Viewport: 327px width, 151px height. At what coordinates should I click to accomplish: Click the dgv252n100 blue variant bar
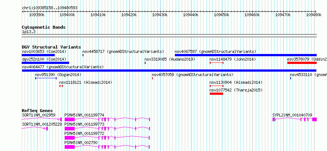46,63
